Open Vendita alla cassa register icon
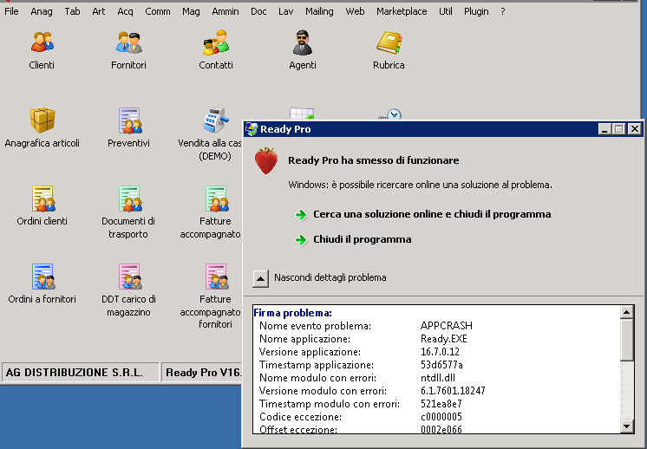Screen dimensions: 647x449 [215, 120]
